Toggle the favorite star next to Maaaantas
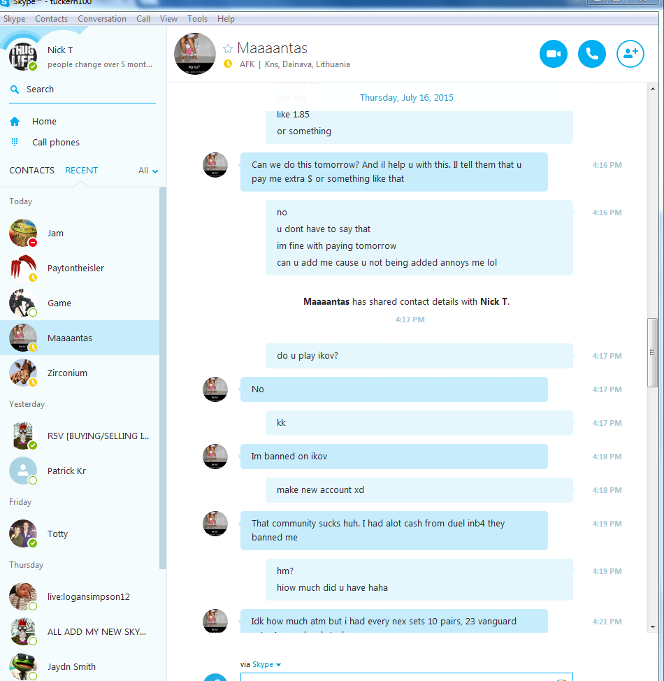Screen dimensions: 664x681 tap(228, 49)
